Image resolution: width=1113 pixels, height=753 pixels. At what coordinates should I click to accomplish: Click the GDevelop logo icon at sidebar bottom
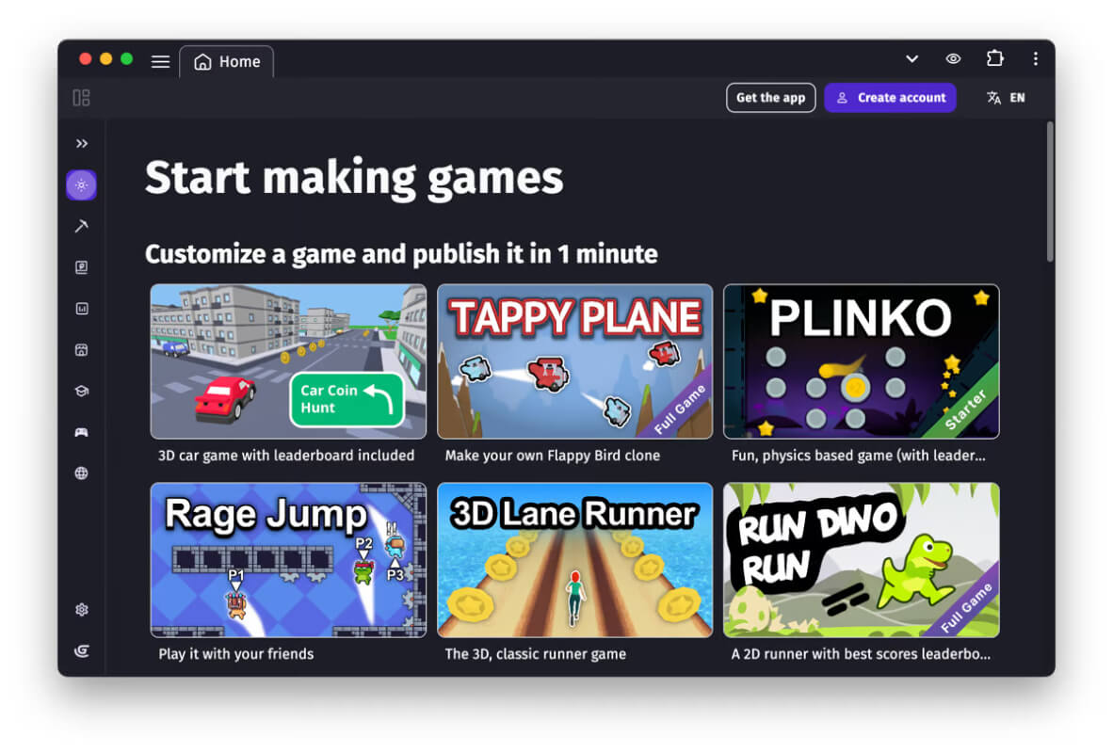[x=82, y=650]
